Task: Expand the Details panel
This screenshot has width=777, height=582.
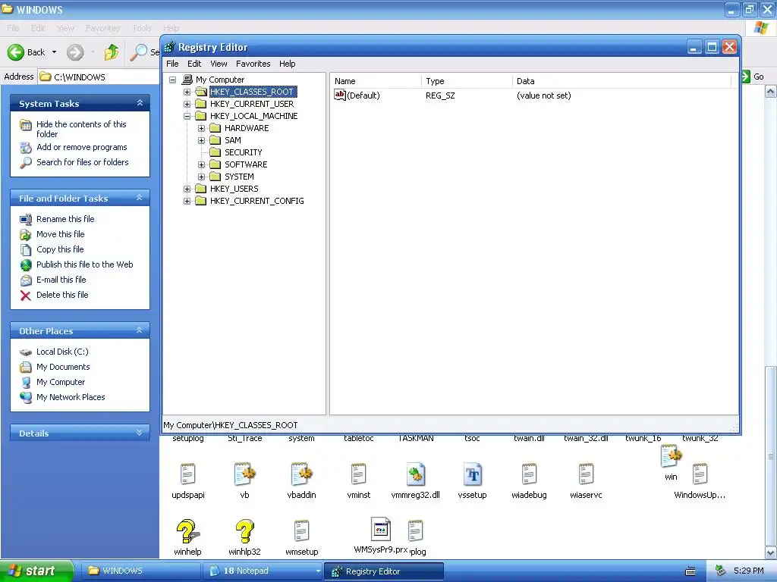Action: point(140,433)
